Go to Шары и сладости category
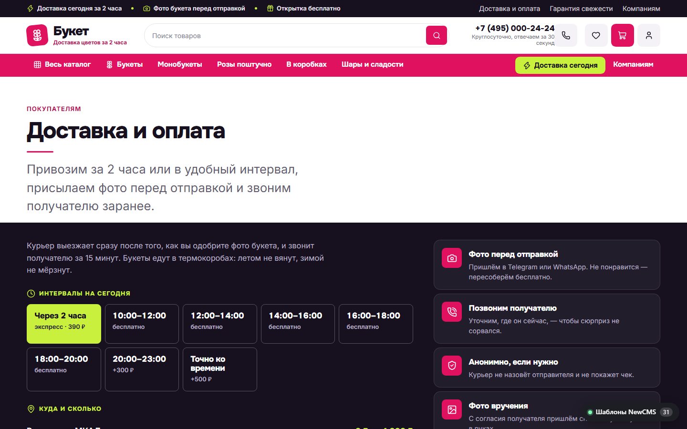Image resolution: width=687 pixels, height=429 pixels. click(373, 64)
